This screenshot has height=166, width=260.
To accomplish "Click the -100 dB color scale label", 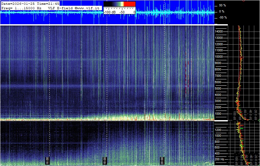I will [x=110, y=12].
